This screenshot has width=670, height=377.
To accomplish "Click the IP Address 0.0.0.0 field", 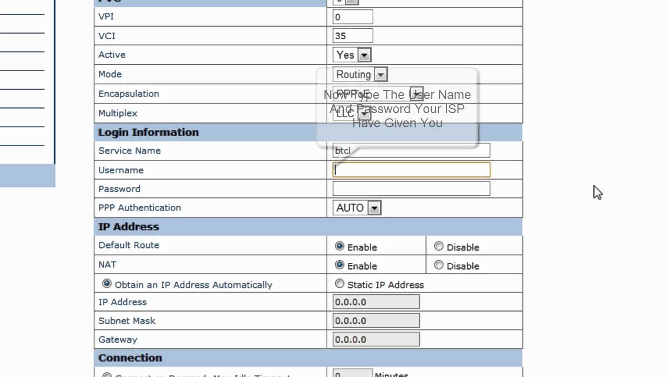I will tap(376, 302).
